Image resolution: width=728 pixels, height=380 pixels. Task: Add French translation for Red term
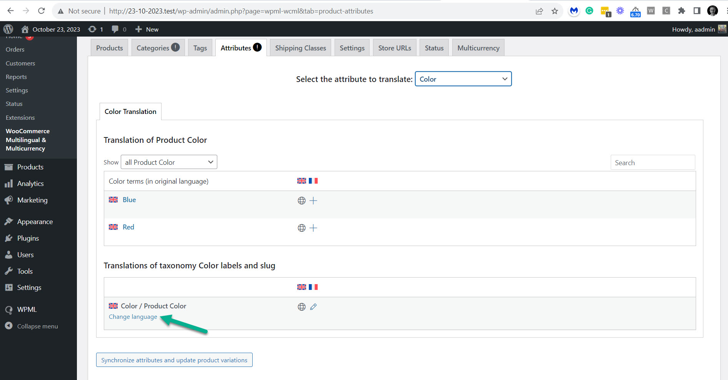(313, 228)
